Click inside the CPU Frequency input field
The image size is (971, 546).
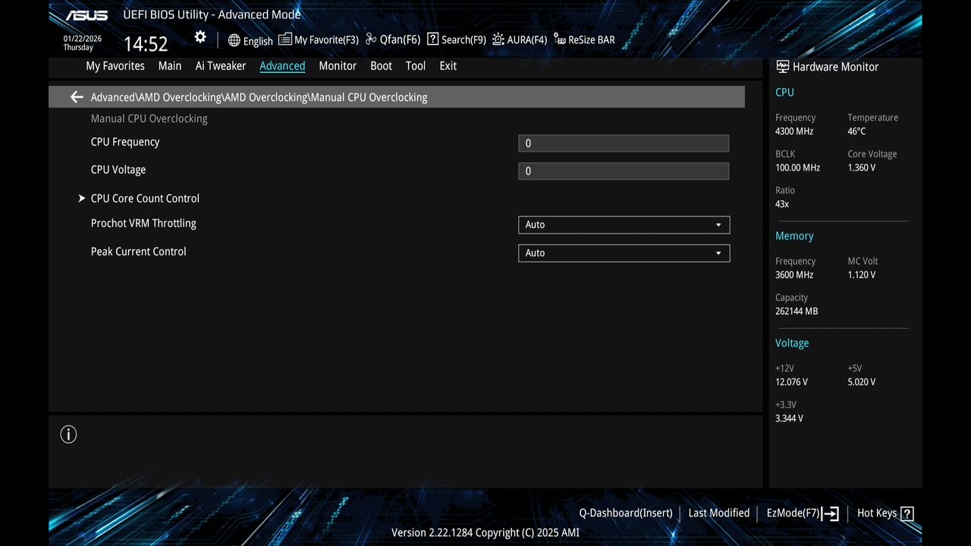click(x=623, y=143)
